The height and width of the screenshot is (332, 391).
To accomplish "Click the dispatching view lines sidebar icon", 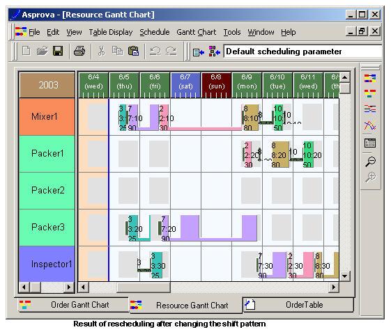I will point(370,109).
